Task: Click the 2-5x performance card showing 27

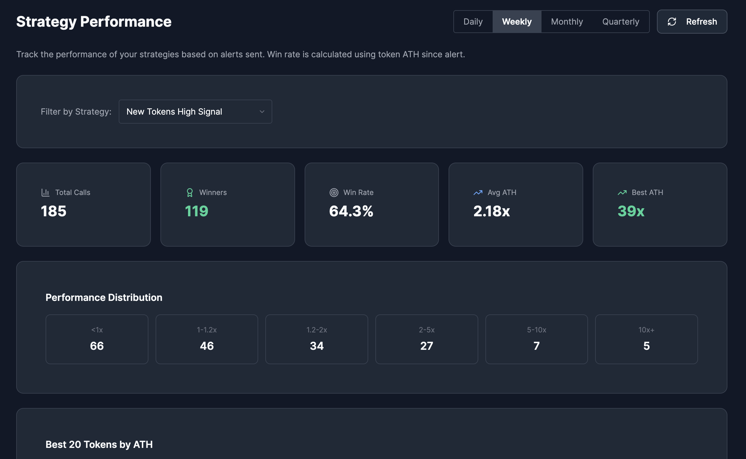Action: pyautogui.click(x=426, y=339)
